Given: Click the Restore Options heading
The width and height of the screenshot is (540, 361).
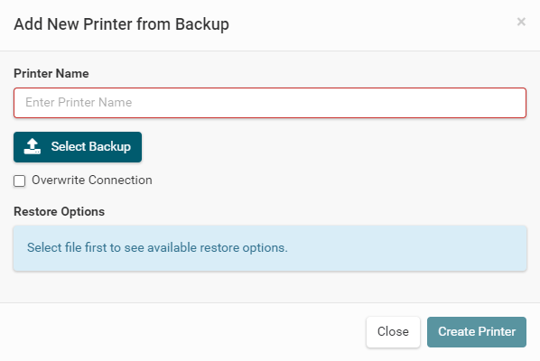Looking at the screenshot, I should click(60, 211).
